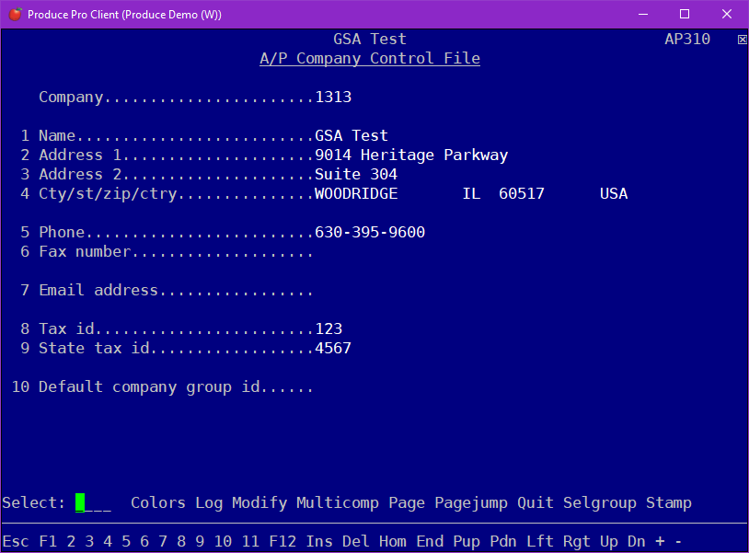
Task: Click the zip code 60517
Action: click(x=521, y=193)
